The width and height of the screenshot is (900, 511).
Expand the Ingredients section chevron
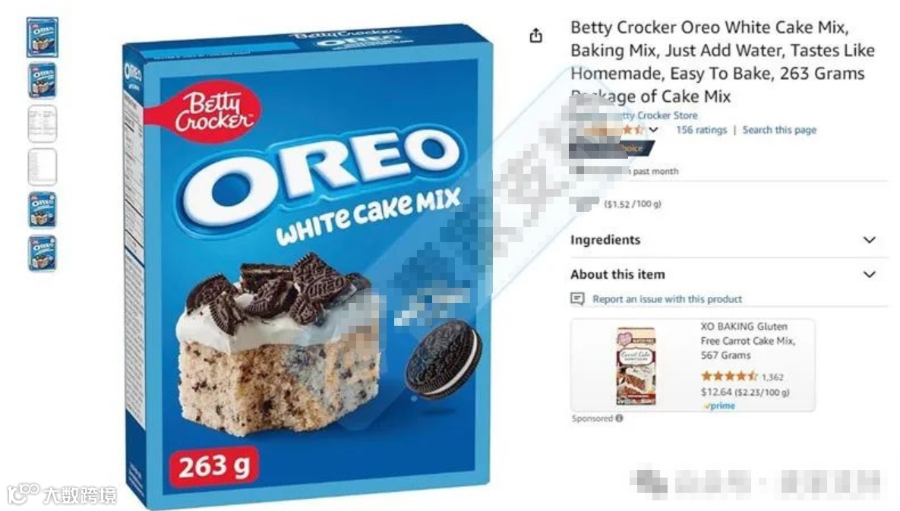coord(870,240)
